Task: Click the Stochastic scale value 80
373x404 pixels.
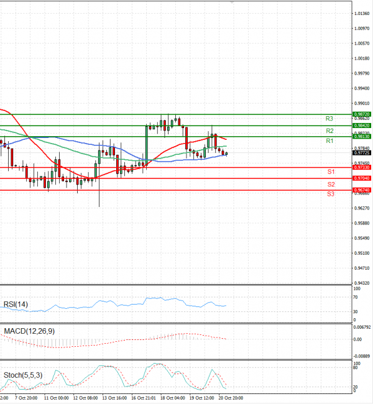Action: (x=355, y=368)
